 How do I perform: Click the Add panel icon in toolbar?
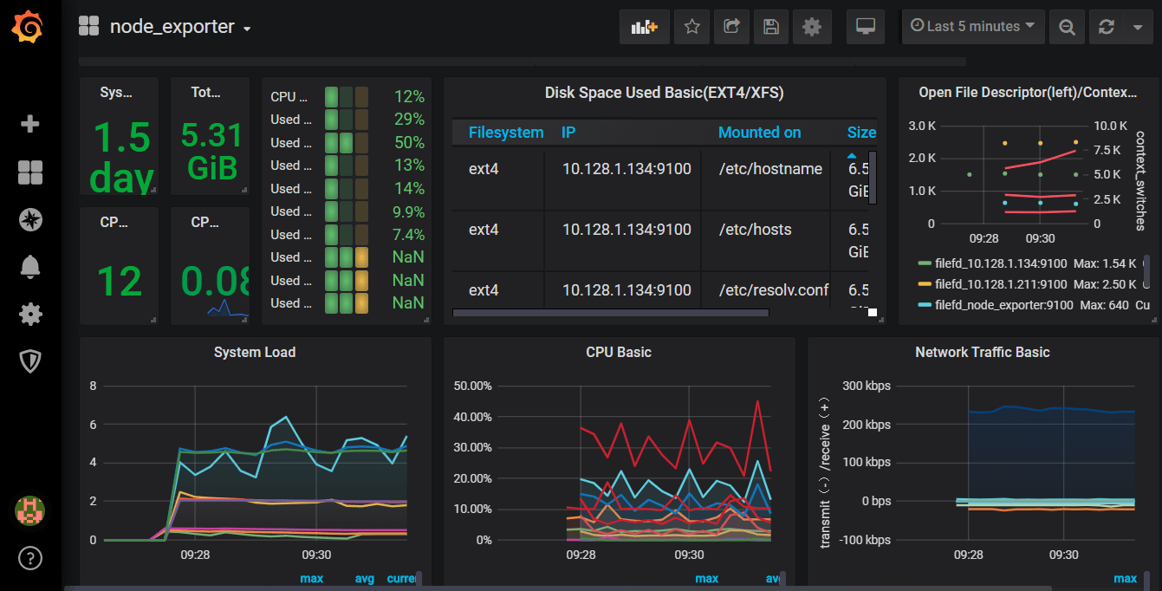[644, 26]
